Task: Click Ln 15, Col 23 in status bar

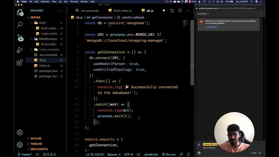Action: tap(95, 154)
